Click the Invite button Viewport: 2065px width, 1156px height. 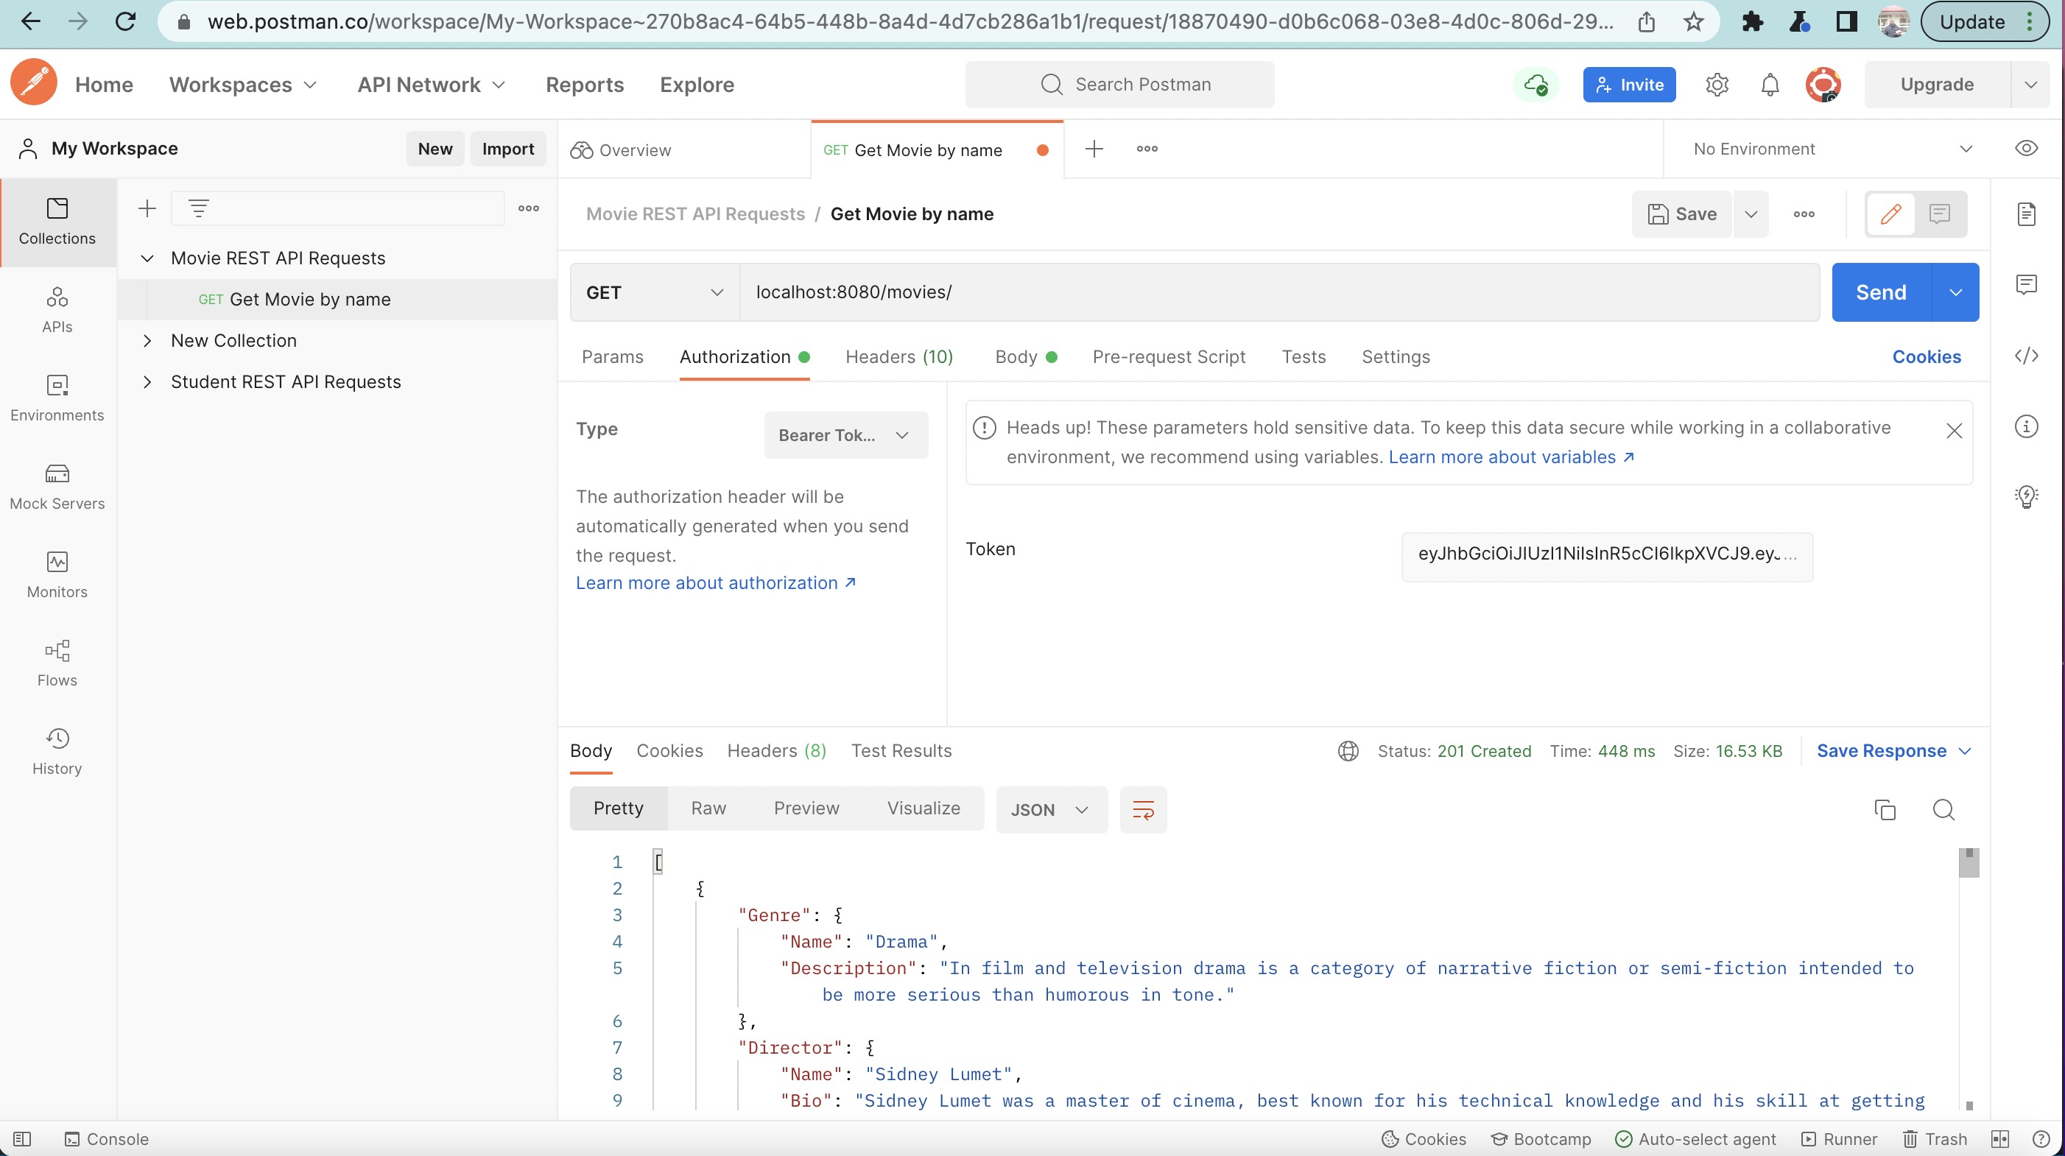[x=1629, y=84]
